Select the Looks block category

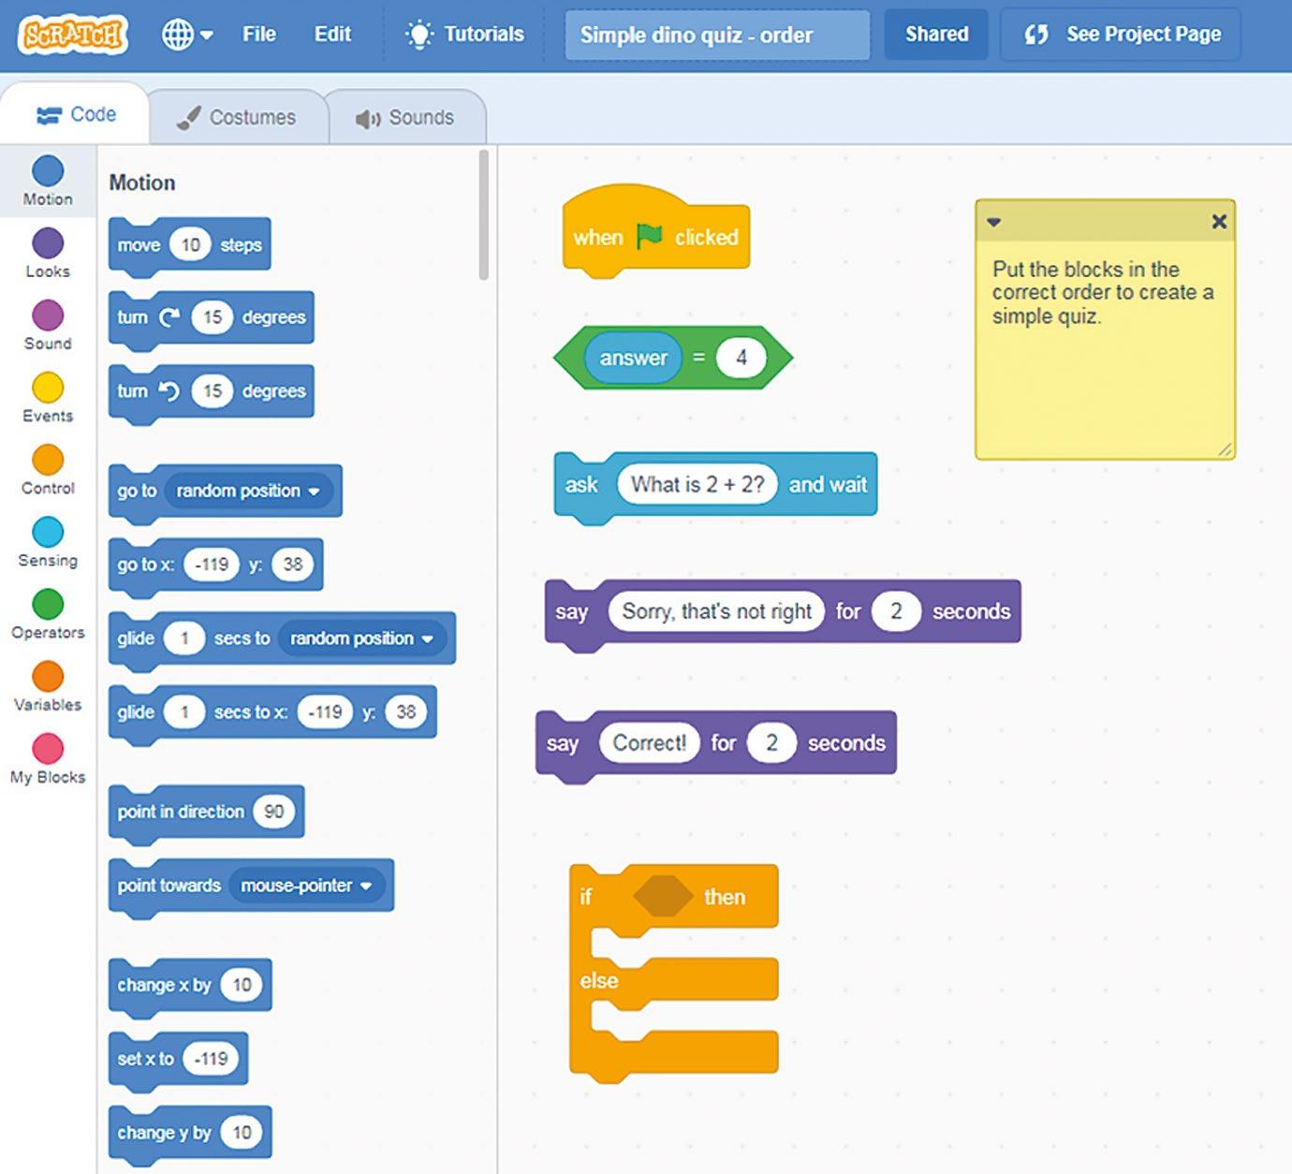pyautogui.click(x=48, y=253)
